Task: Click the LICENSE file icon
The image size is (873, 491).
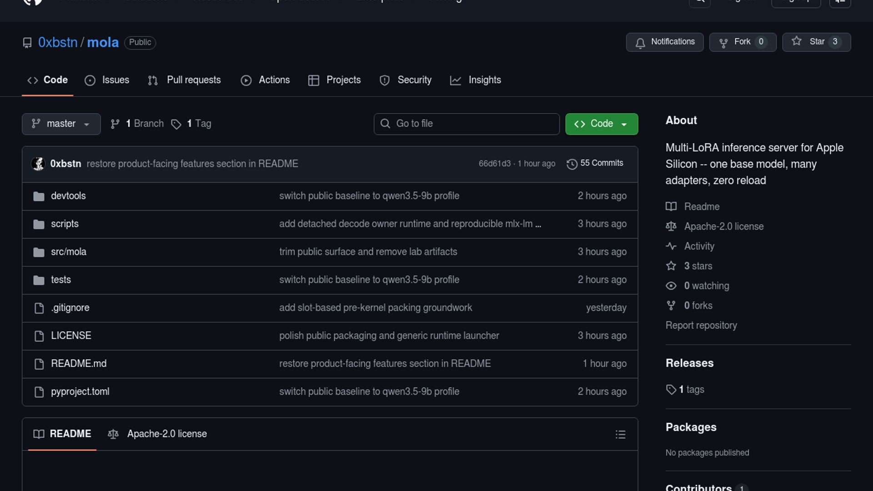Action: point(39,336)
